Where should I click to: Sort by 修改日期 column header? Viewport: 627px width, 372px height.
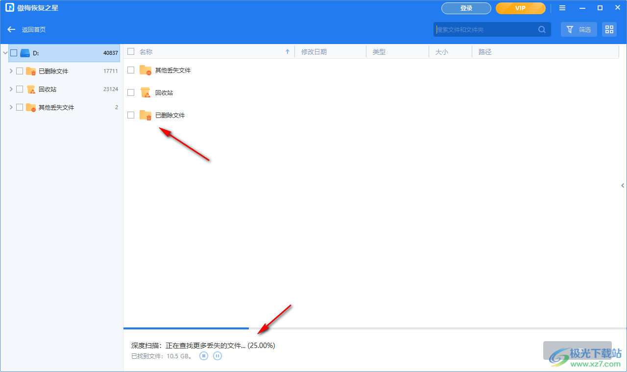point(314,51)
